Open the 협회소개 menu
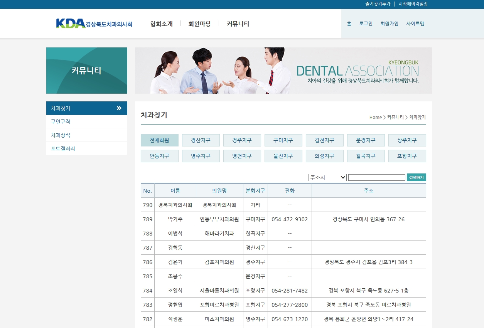The height and width of the screenshot is (328, 484). coord(162,24)
